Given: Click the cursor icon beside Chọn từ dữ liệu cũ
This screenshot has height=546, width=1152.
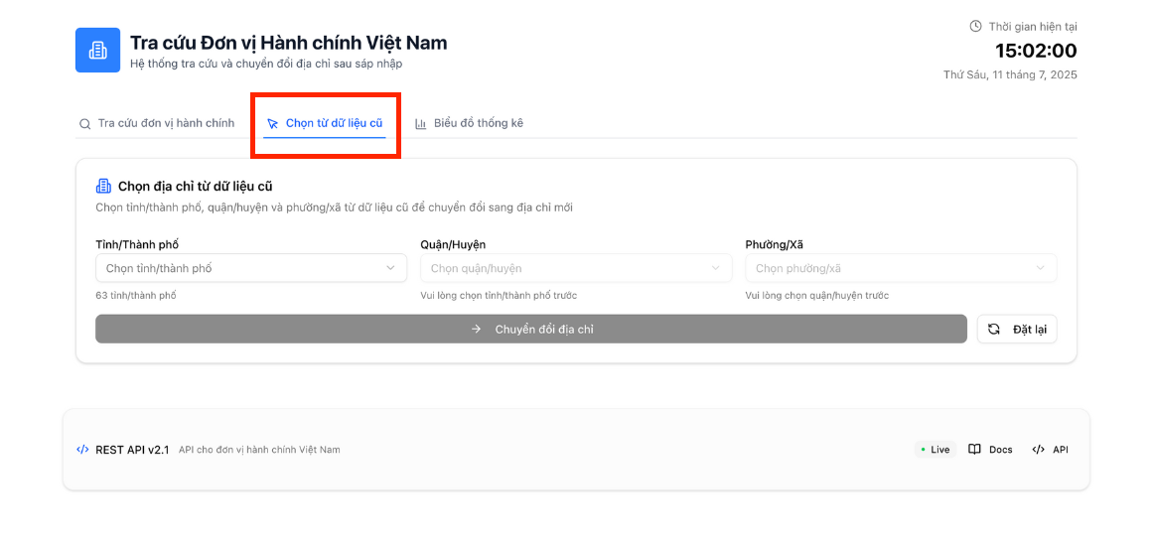Looking at the screenshot, I should (273, 124).
